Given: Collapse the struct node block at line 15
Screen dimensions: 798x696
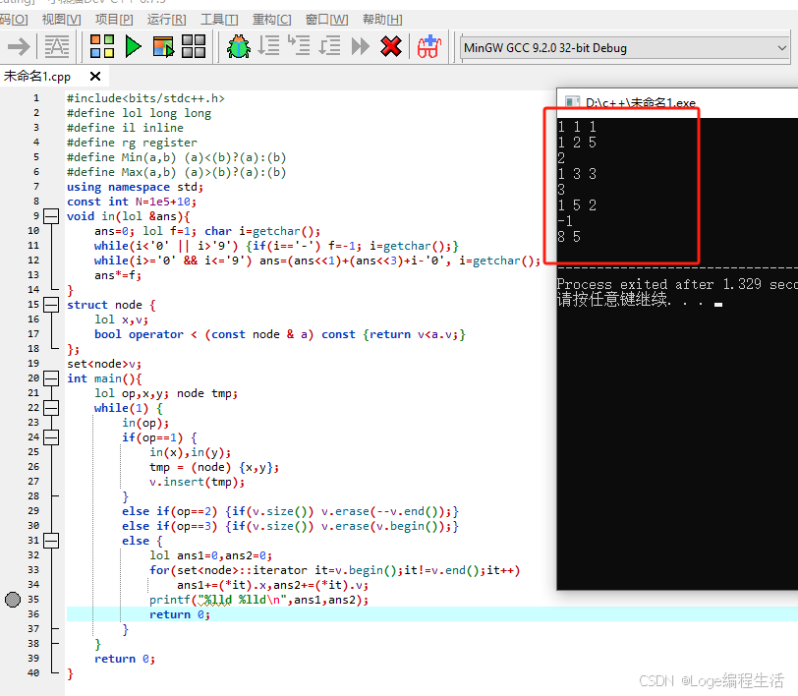Looking at the screenshot, I should pyautogui.click(x=51, y=305).
